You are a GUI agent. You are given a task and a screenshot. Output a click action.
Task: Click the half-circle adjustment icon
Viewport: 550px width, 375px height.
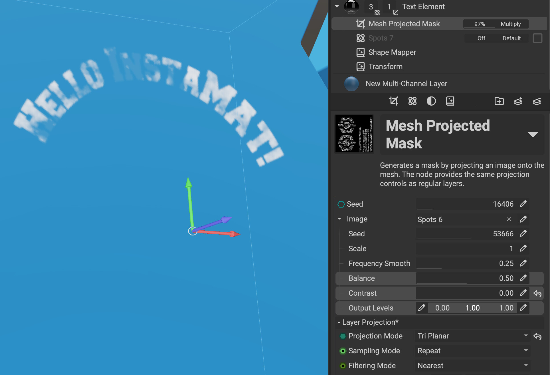(x=431, y=101)
